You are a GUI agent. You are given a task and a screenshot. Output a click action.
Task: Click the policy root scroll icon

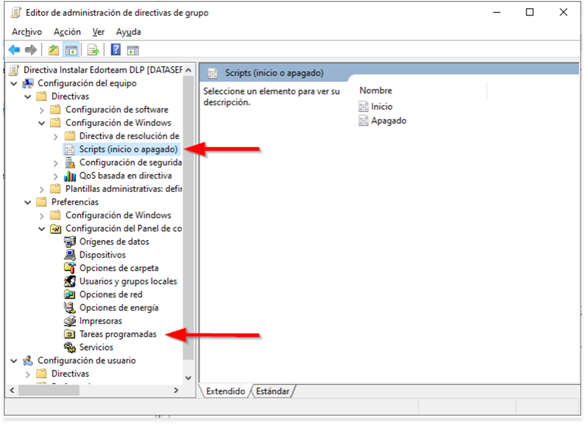point(14,70)
